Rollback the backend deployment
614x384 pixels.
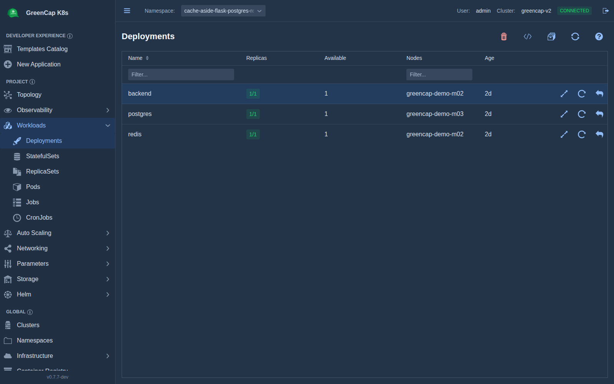[x=599, y=94]
